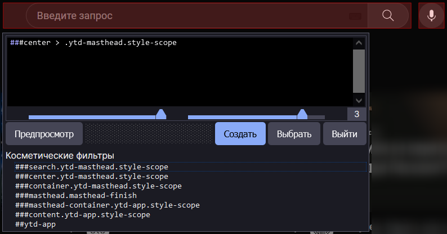The height and width of the screenshot is (234, 447).
Task: Click the YouTube search magnifier button
Action: pyautogui.click(x=388, y=15)
